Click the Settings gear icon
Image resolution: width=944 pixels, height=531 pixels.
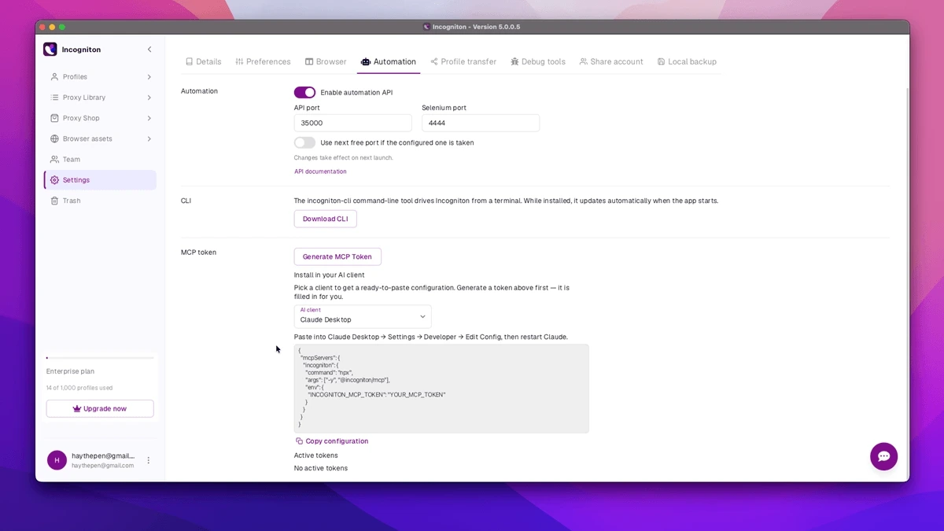(x=54, y=180)
